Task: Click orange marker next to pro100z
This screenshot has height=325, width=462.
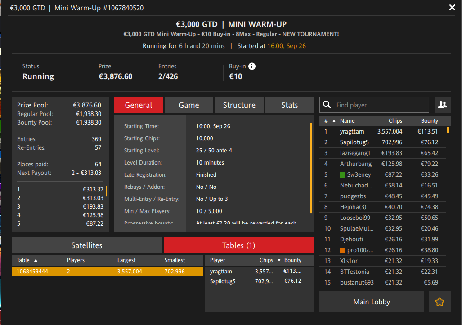Action: tap(343, 250)
